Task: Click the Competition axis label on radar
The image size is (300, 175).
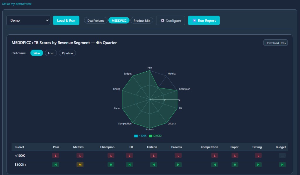Action: [x=125, y=124]
